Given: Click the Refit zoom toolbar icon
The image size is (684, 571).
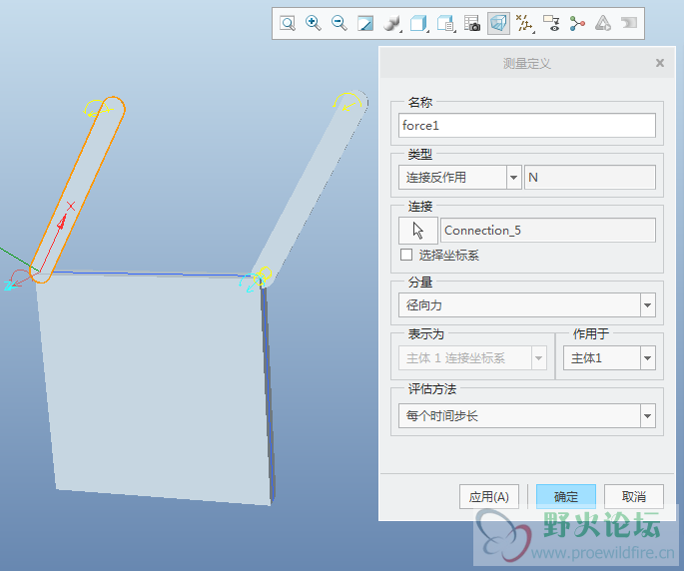Looking at the screenshot, I should [x=288, y=23].
